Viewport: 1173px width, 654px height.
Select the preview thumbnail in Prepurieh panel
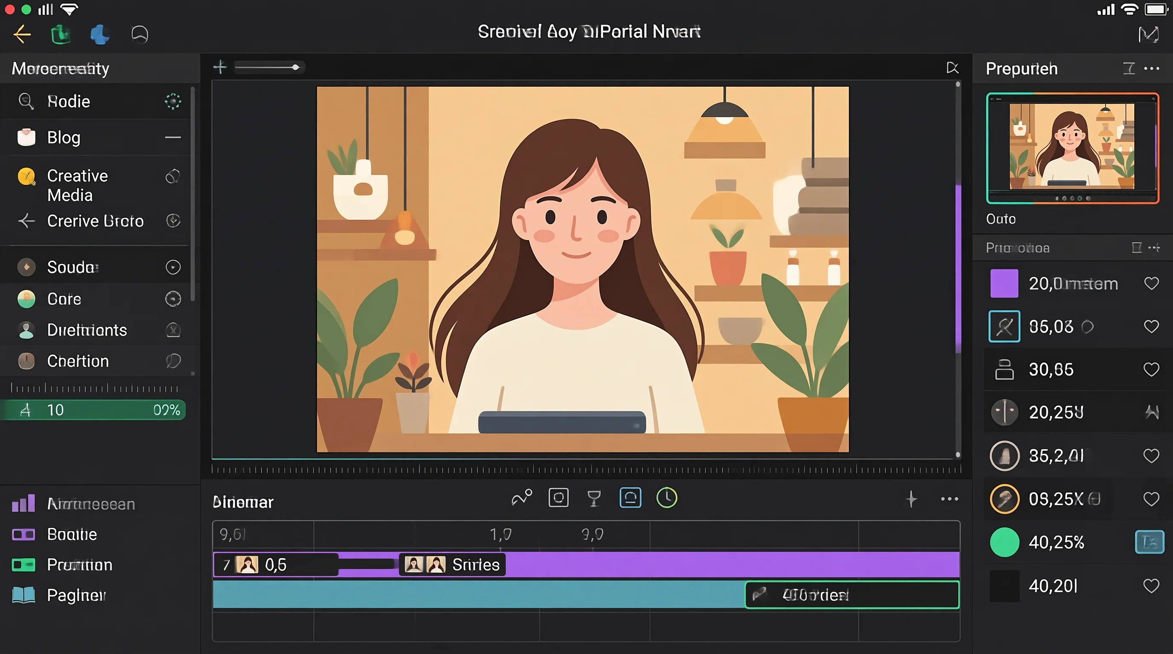click(x=1072, y=148)
